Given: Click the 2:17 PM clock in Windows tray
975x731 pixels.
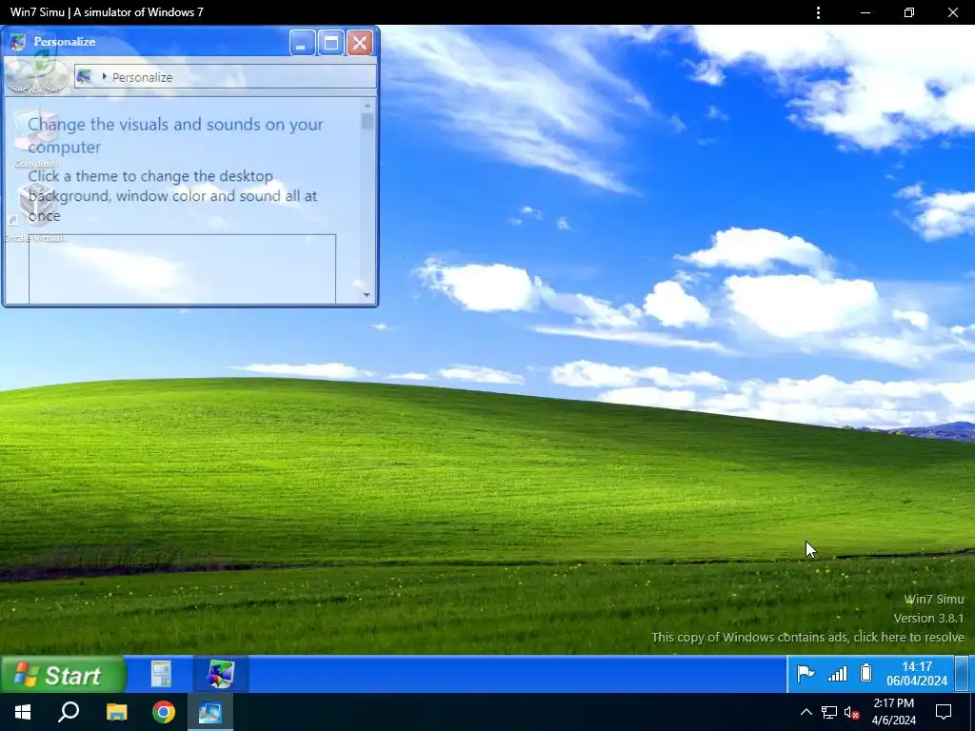Looking at the screenshot, I should tap(893, 712).
